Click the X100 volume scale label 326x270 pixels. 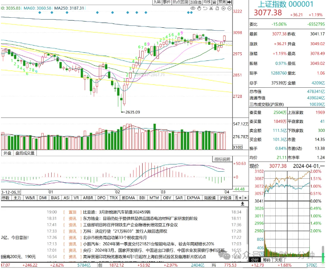tap(237, 147)
